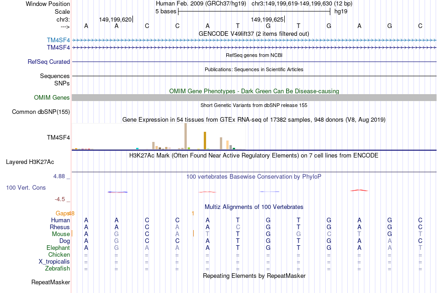Click the Zebrafish alignment row label
The height and width of the screenshot is (293, 437).
pos(57,269)
